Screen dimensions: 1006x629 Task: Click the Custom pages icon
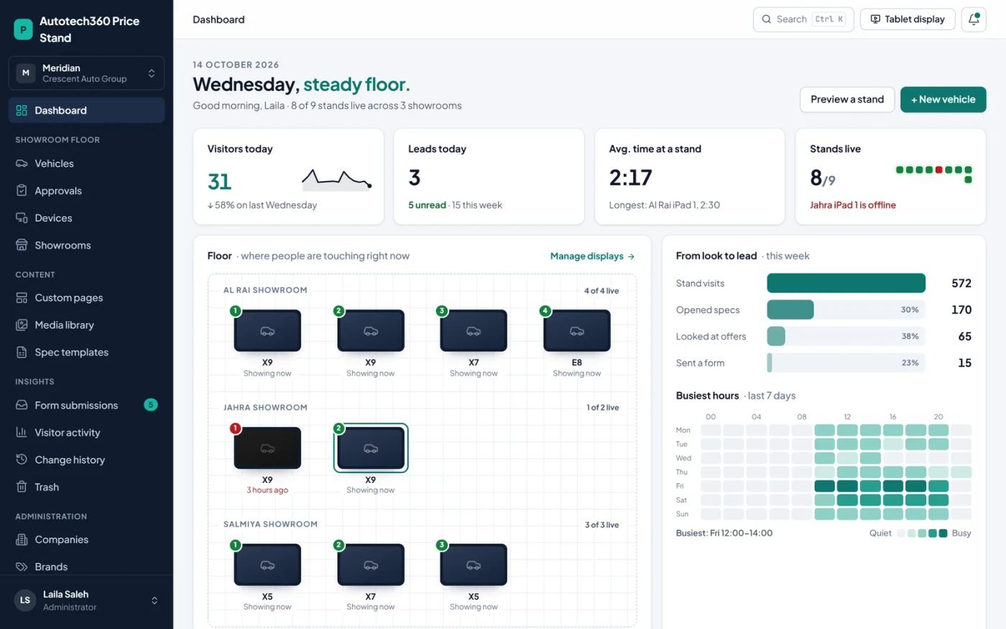pos(22,298)
